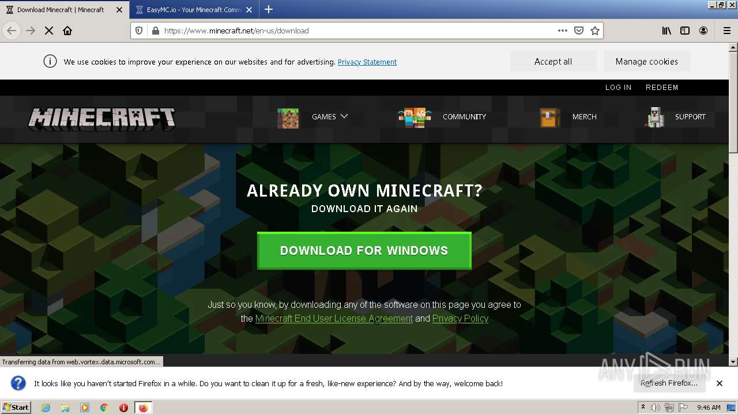Launch Opera from taskbar

click(123, 408)
